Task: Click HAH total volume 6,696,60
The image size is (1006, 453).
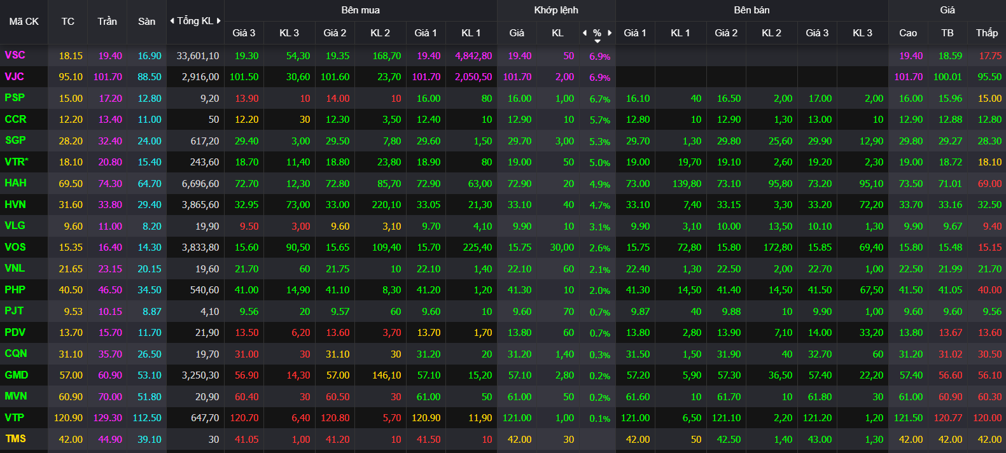Action: point(200,184)
